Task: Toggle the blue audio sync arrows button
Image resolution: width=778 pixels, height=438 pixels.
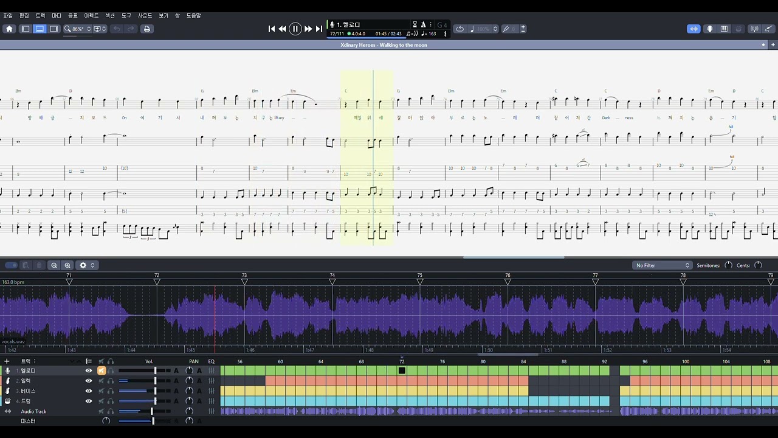Action: pyautogui.click(x=694, y=29)
